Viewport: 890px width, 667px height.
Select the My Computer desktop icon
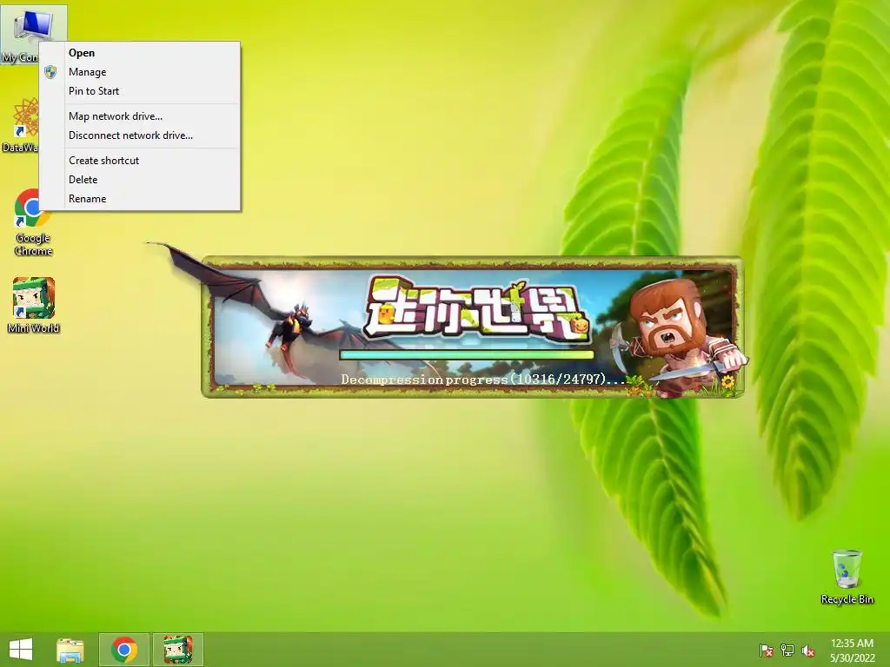pos(33,25)
